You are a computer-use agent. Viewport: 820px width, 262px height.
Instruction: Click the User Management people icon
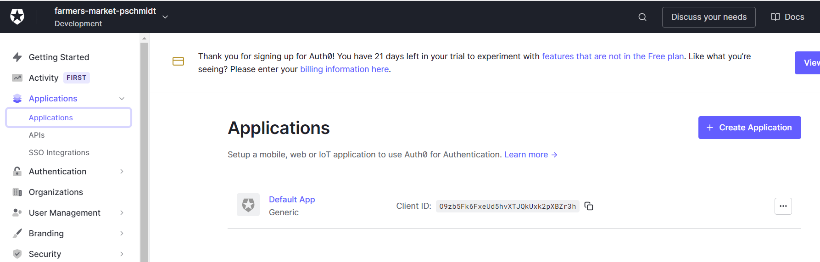[17, 212]
